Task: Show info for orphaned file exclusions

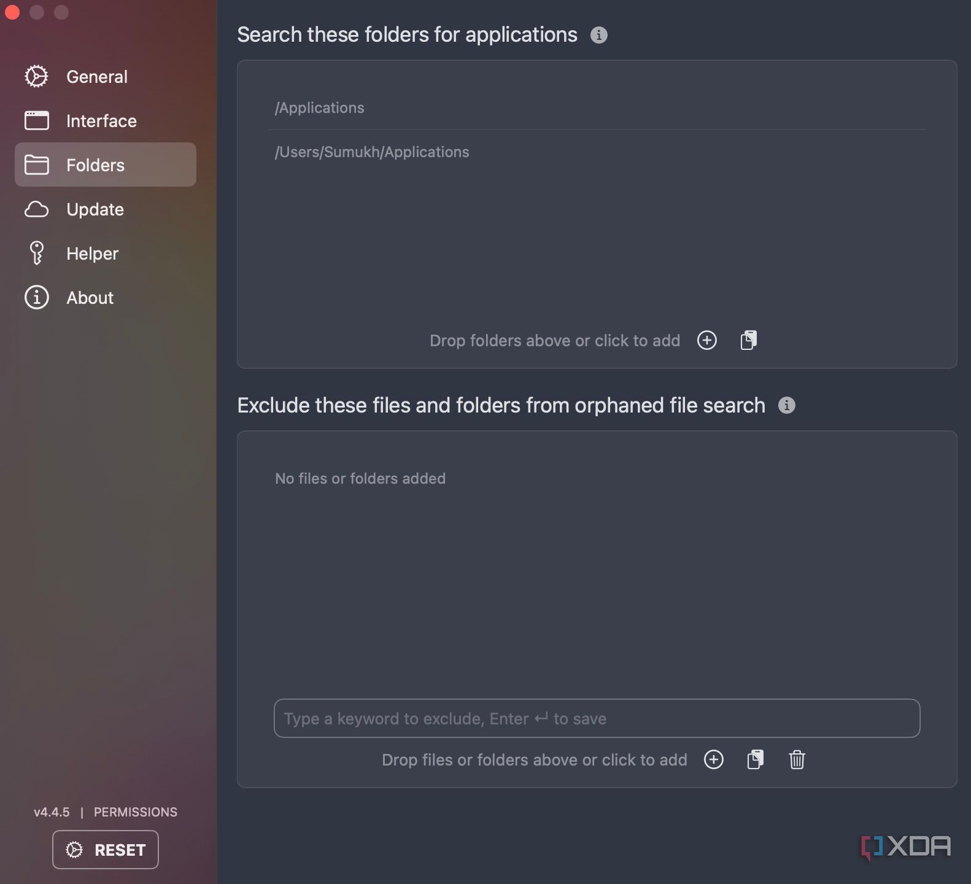Action: tap(787, 405)
